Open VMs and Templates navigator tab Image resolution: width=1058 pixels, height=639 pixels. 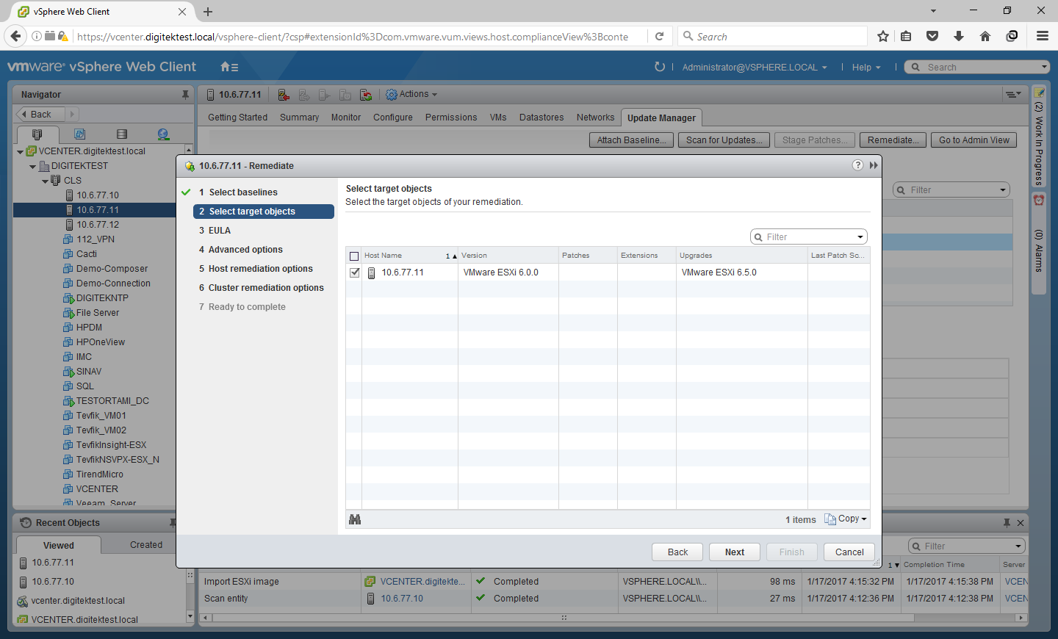79,134
